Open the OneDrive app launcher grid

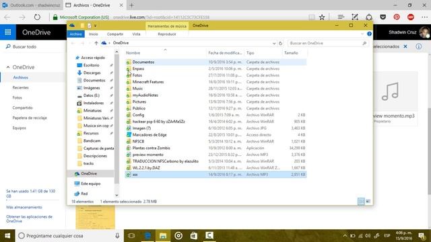pos(8,32)
